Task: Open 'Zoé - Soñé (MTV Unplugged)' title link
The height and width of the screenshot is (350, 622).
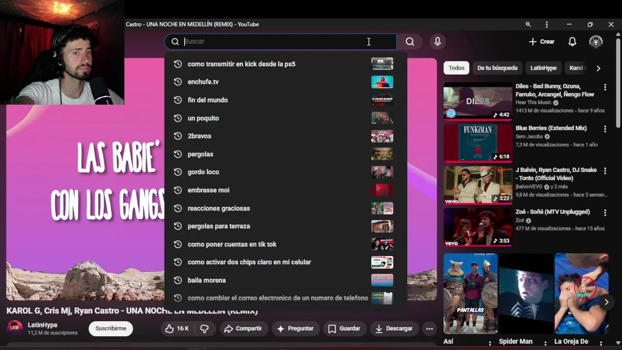Action: pos(553,212)
